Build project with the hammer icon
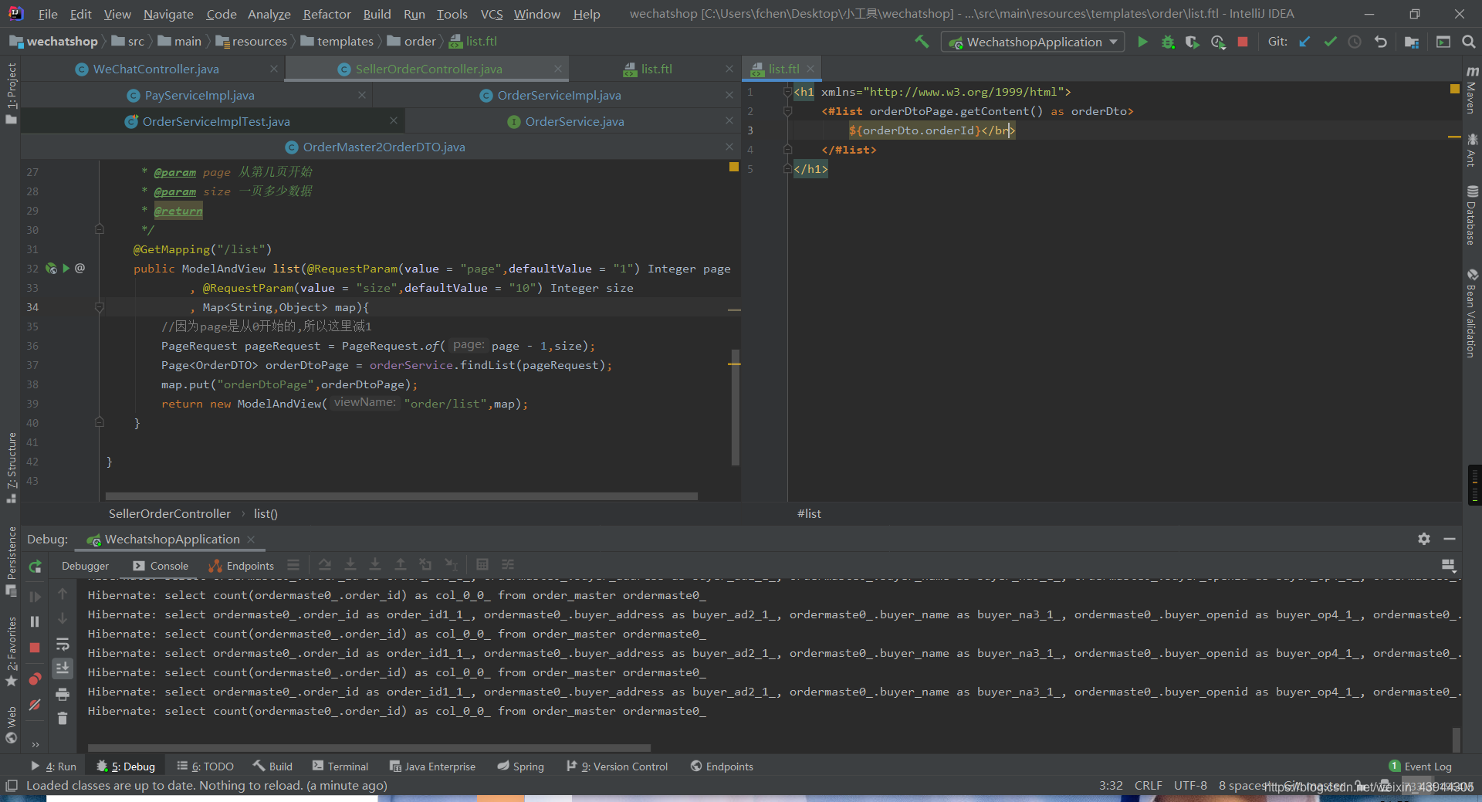1482x802 pixels. click(x=922, y=42)
